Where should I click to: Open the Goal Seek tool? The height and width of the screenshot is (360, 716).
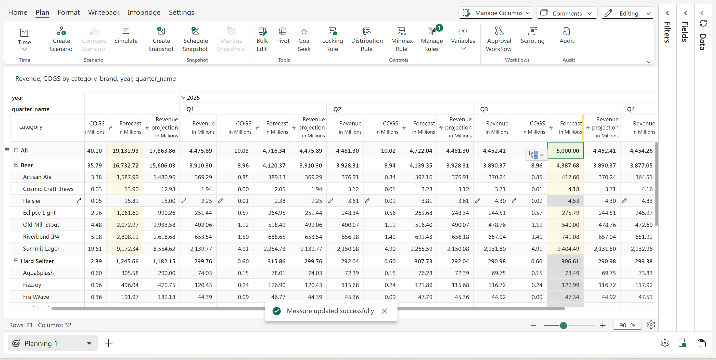pos(304,31)
